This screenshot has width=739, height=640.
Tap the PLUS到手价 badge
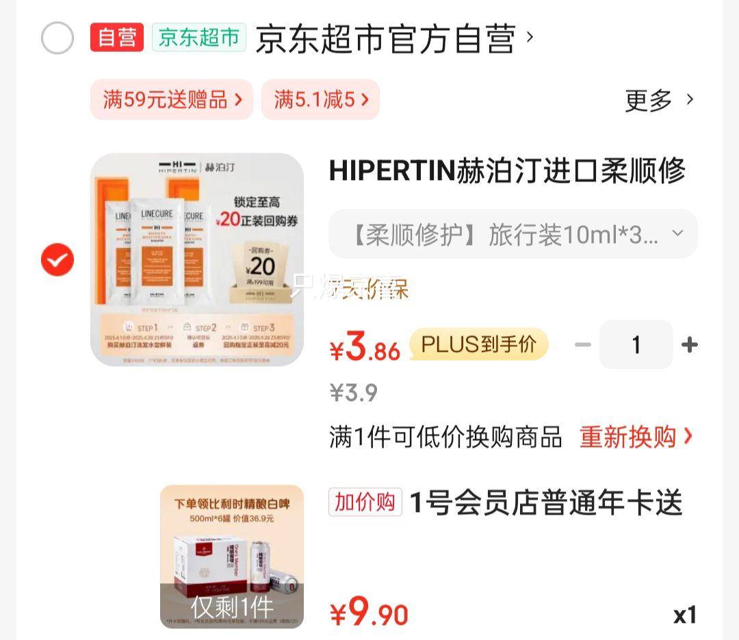coord(479,344)
